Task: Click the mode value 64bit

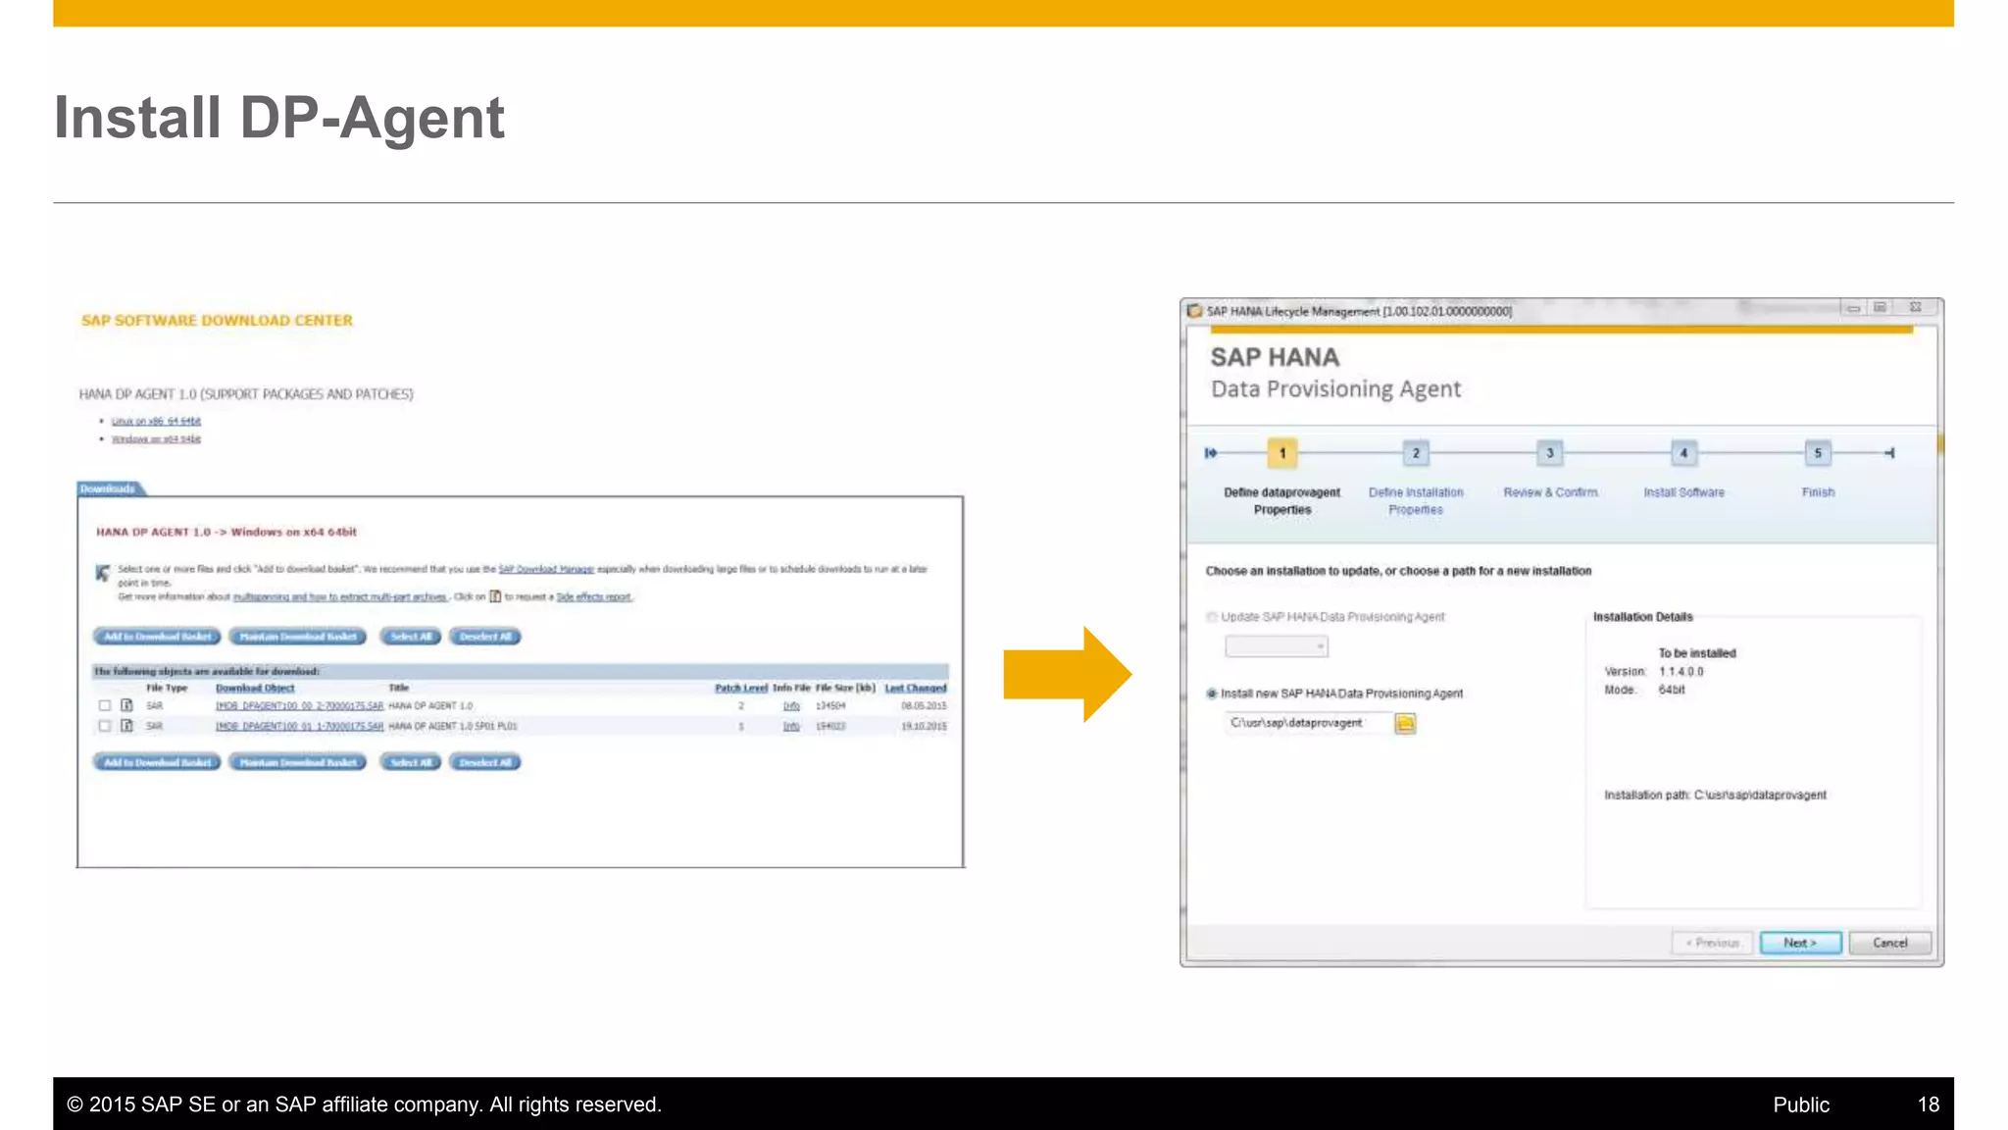Action: pos(1672,690)
